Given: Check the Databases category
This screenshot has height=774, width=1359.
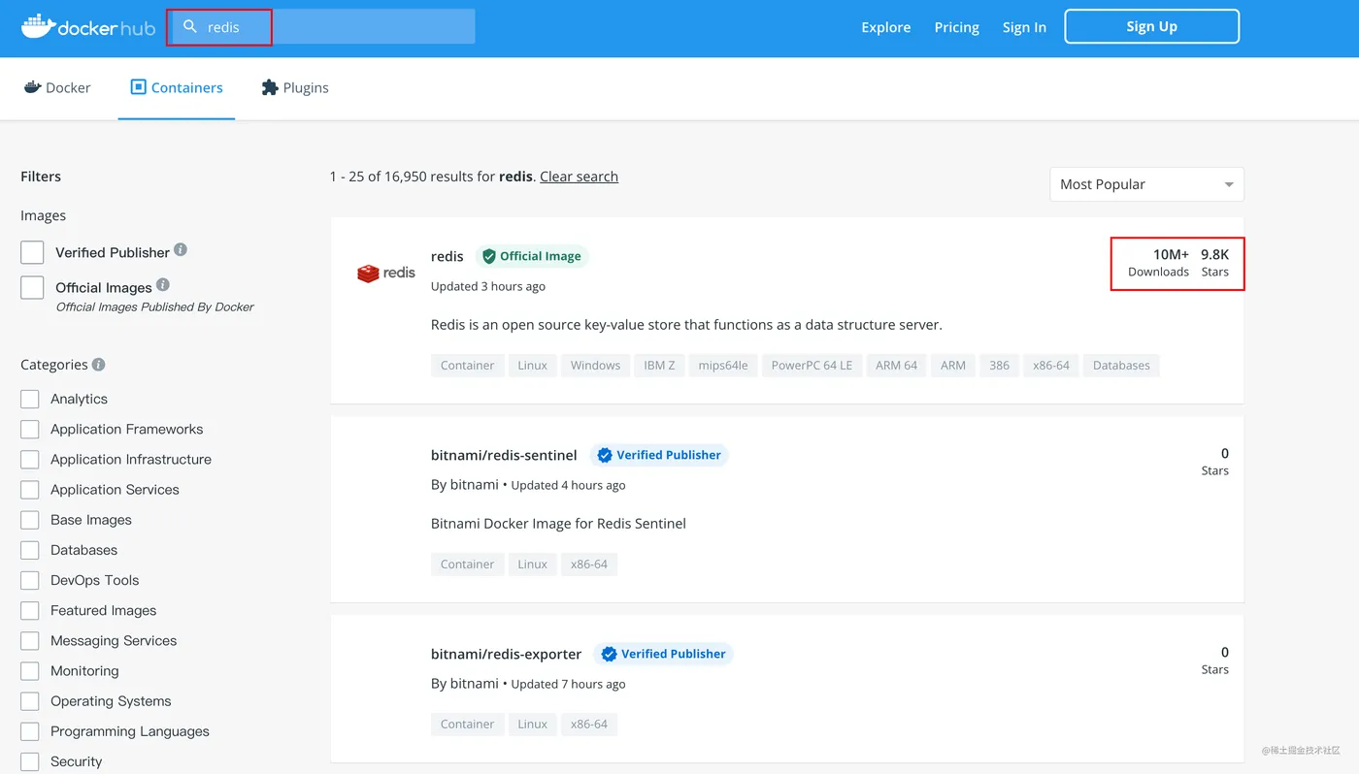Looking at the screenshot, I should (x=30, y=550).
